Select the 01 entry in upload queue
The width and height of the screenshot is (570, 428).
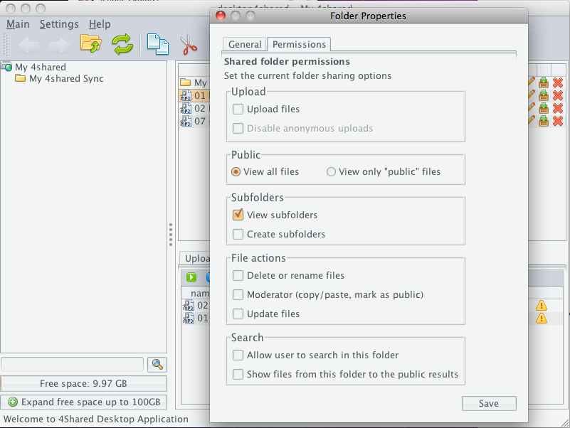coord(196,319)
